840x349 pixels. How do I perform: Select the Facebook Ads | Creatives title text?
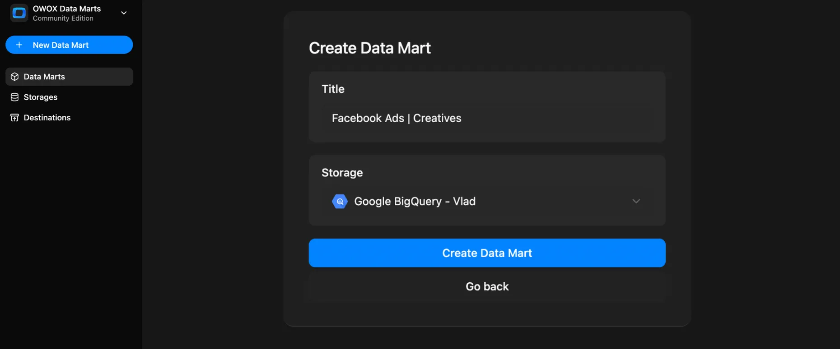pyautogui.click(x=396, y=118)
